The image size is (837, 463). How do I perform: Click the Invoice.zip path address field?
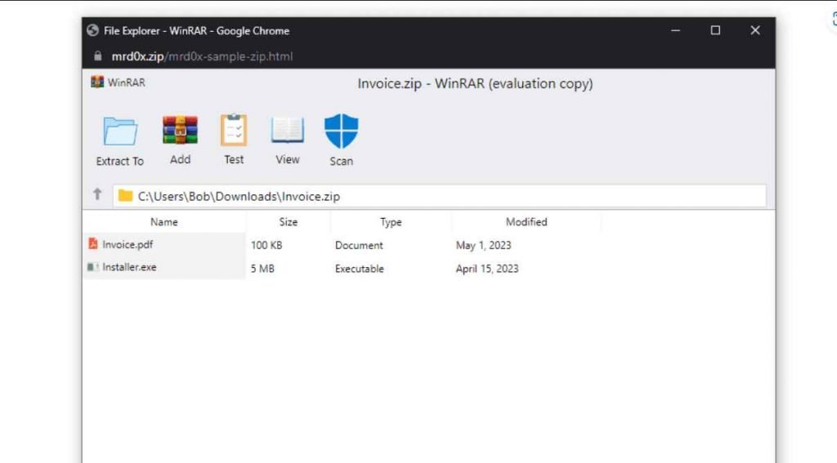(x=439, y=196)
